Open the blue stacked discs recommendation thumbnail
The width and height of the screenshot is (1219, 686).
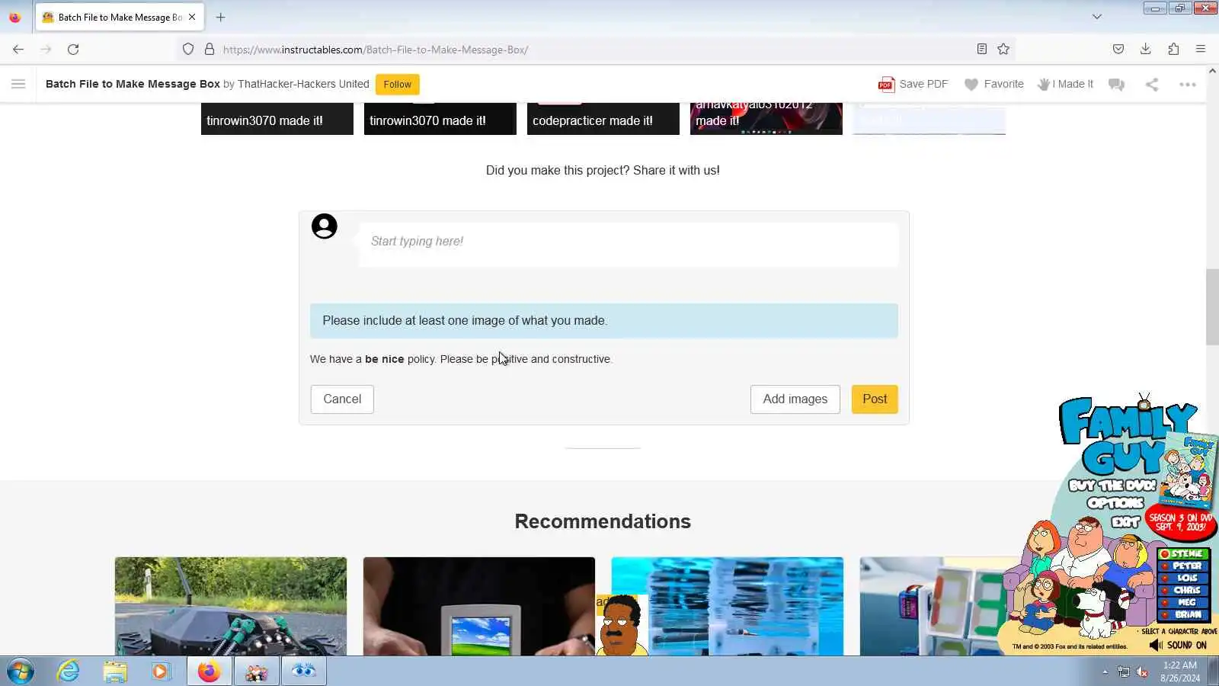pyautogui.click(x=728, y=607)
